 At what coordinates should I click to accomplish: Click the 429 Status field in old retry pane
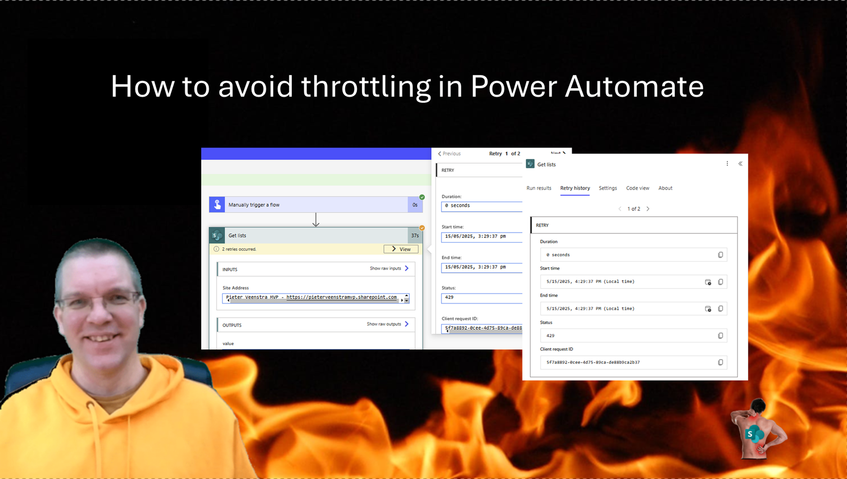(x=482, y=298)
